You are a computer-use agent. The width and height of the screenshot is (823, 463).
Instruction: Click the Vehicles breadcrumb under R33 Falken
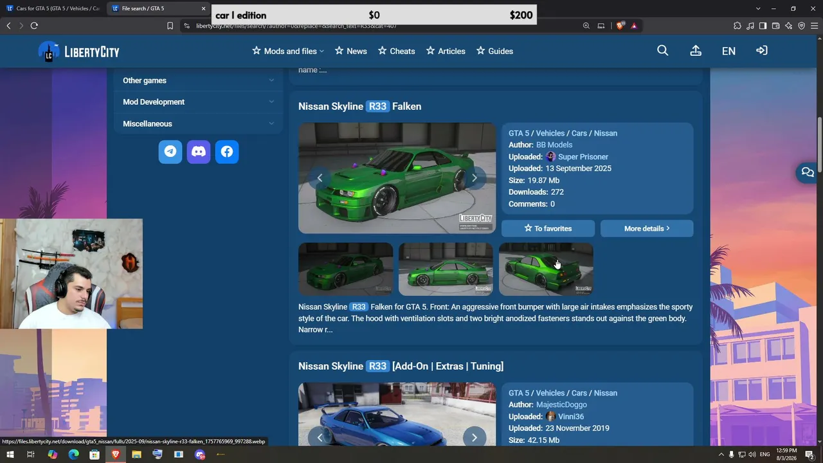coord(550,133)
